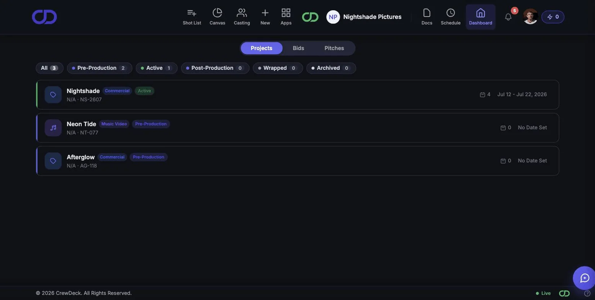Open the Canvas tool
Screen dimensions: 595x300
click(x=217, y=17)
